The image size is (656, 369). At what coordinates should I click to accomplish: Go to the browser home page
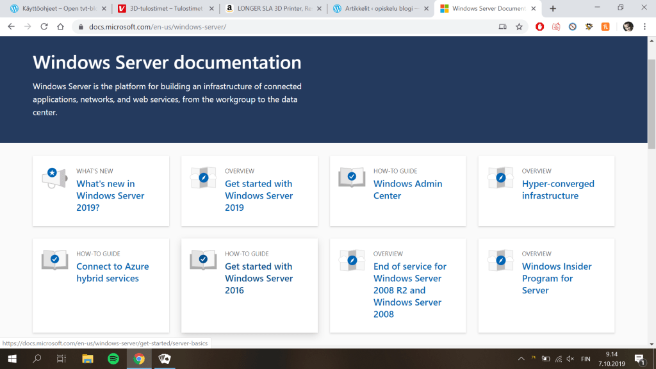coord(60,27)
